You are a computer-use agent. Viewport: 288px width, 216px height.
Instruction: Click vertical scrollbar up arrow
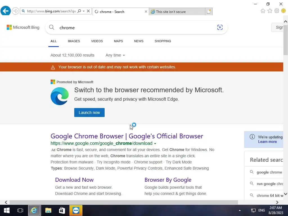coord(286,21)
